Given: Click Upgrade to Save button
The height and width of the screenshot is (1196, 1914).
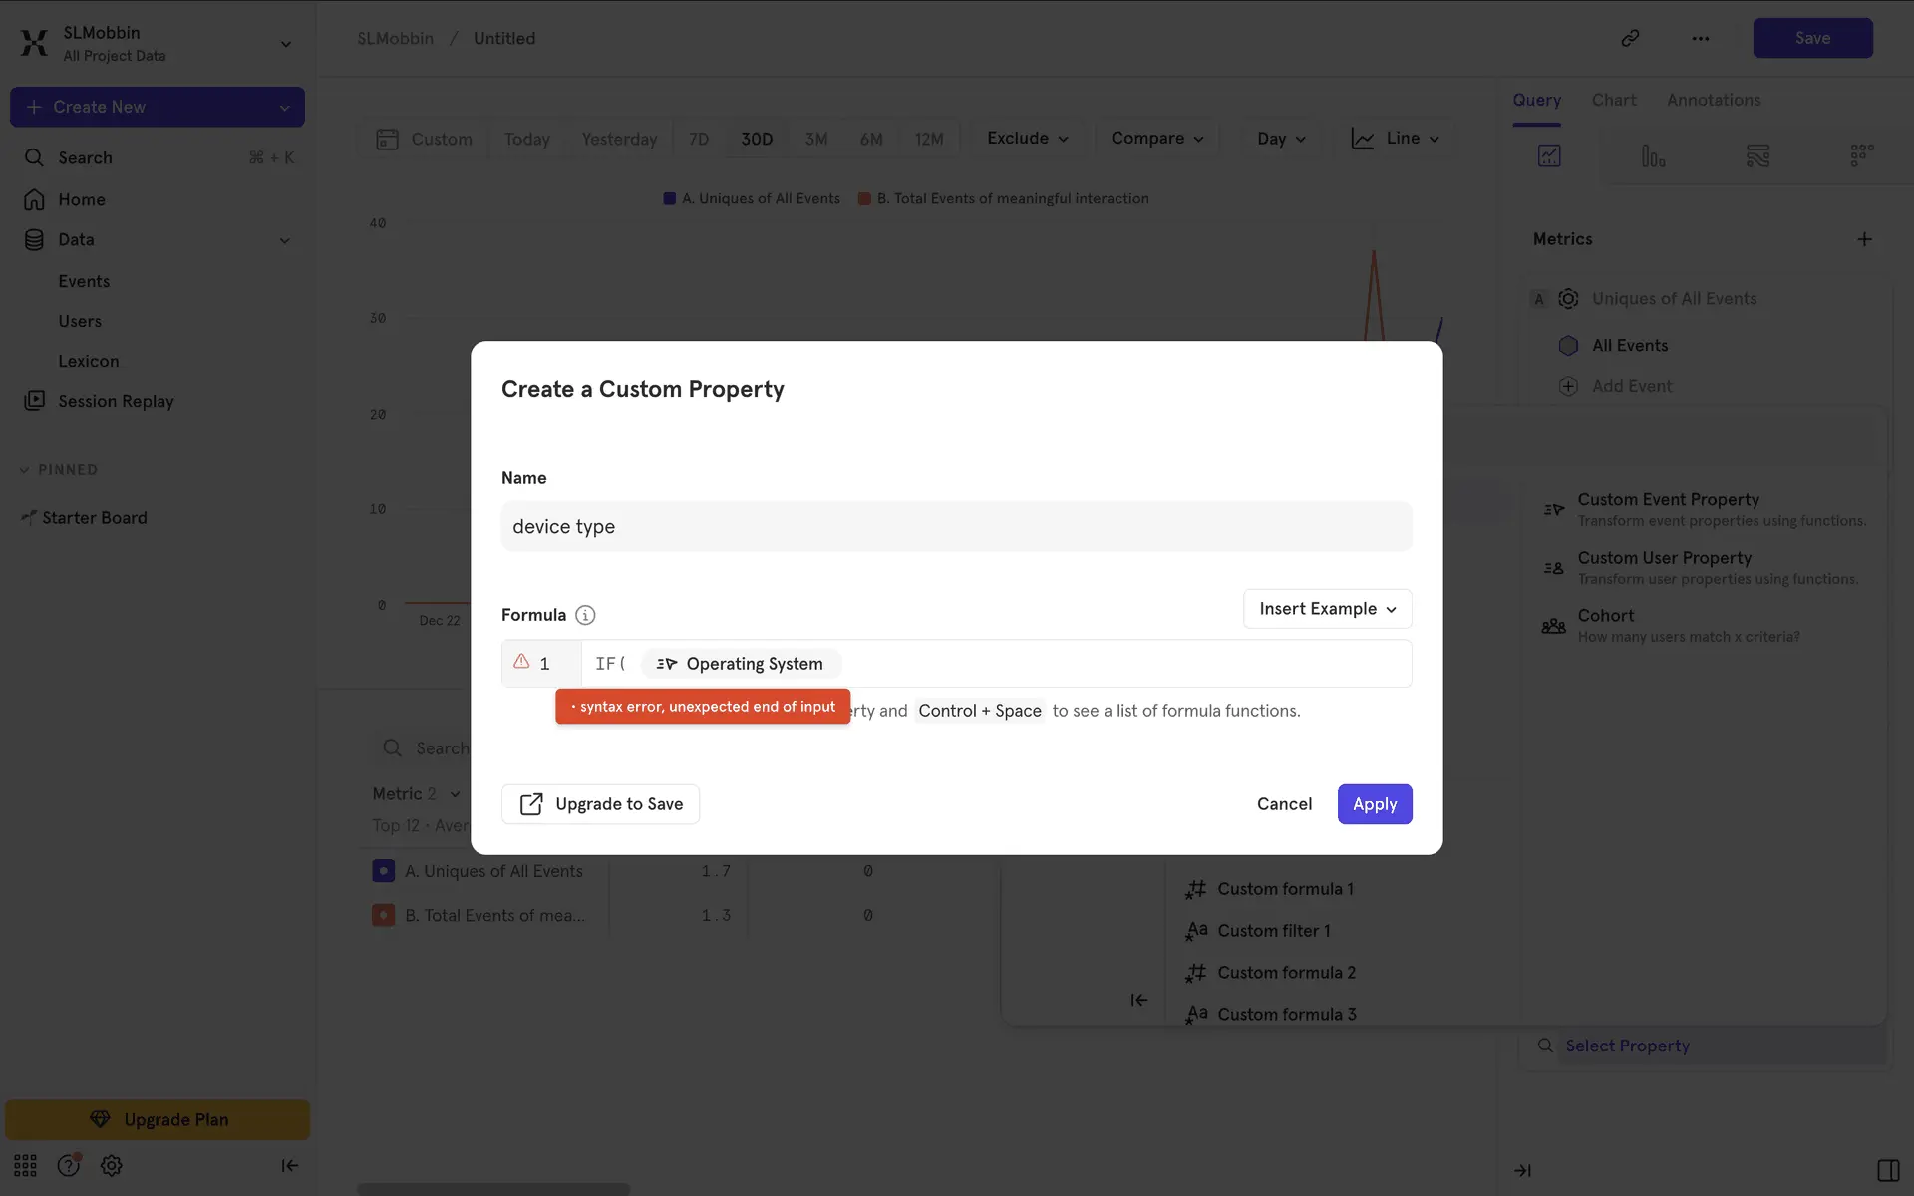Looking at the screenshot, I should [x=600, y=804].
